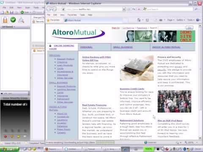Click the IE Feeds icon in command bar
203x152 pixels.
coord(147,20)
